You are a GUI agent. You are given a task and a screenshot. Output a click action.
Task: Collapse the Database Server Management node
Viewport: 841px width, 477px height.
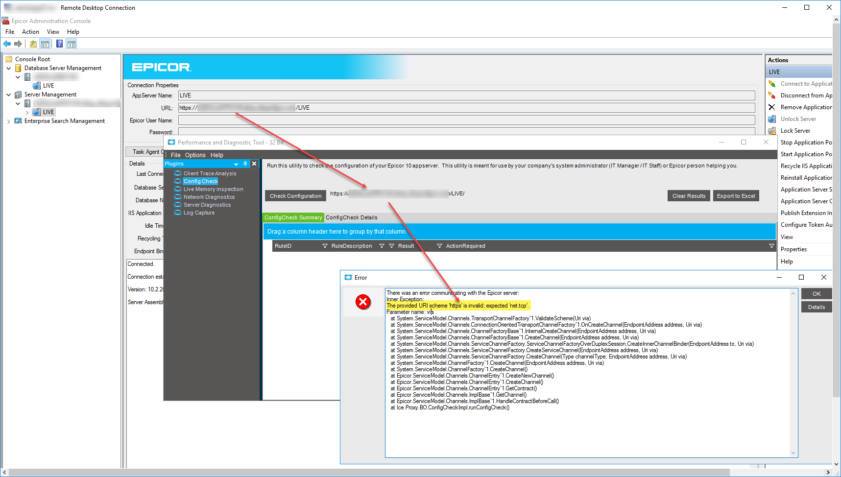[x=8, y=68]
